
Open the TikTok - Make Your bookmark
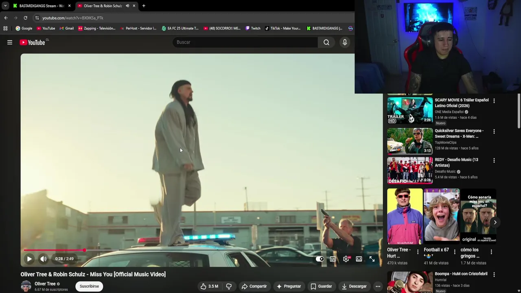pyautogui.click(x=283, y=28)
